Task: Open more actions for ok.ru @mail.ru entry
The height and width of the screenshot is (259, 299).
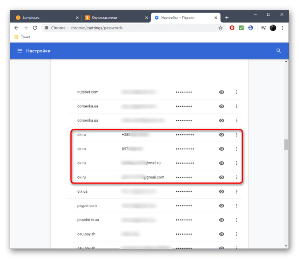Action: pyautogui.click(x=237, y=163)
